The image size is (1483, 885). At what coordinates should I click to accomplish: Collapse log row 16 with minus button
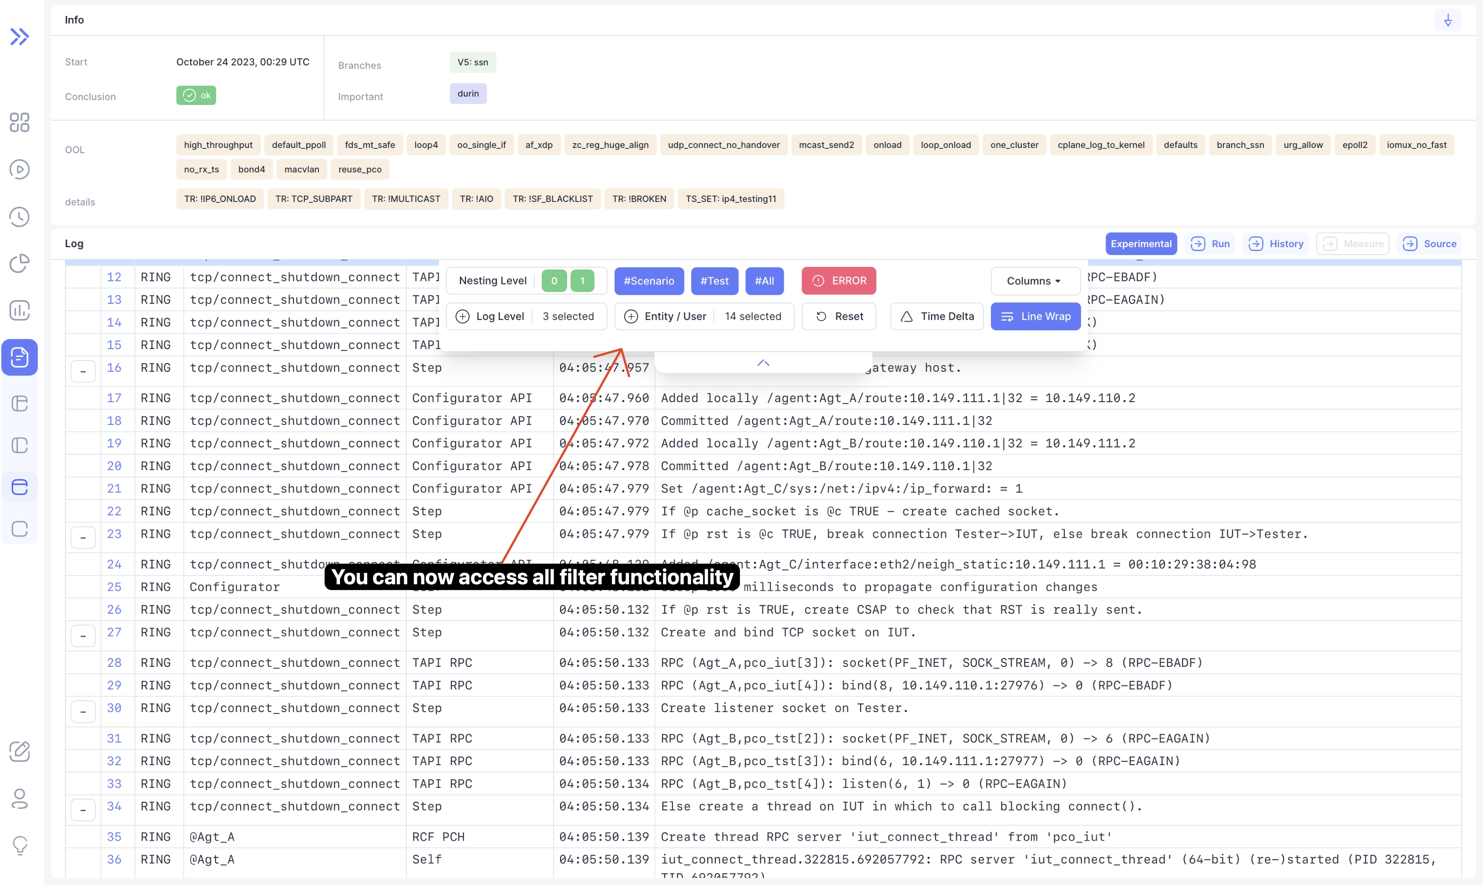83,371
